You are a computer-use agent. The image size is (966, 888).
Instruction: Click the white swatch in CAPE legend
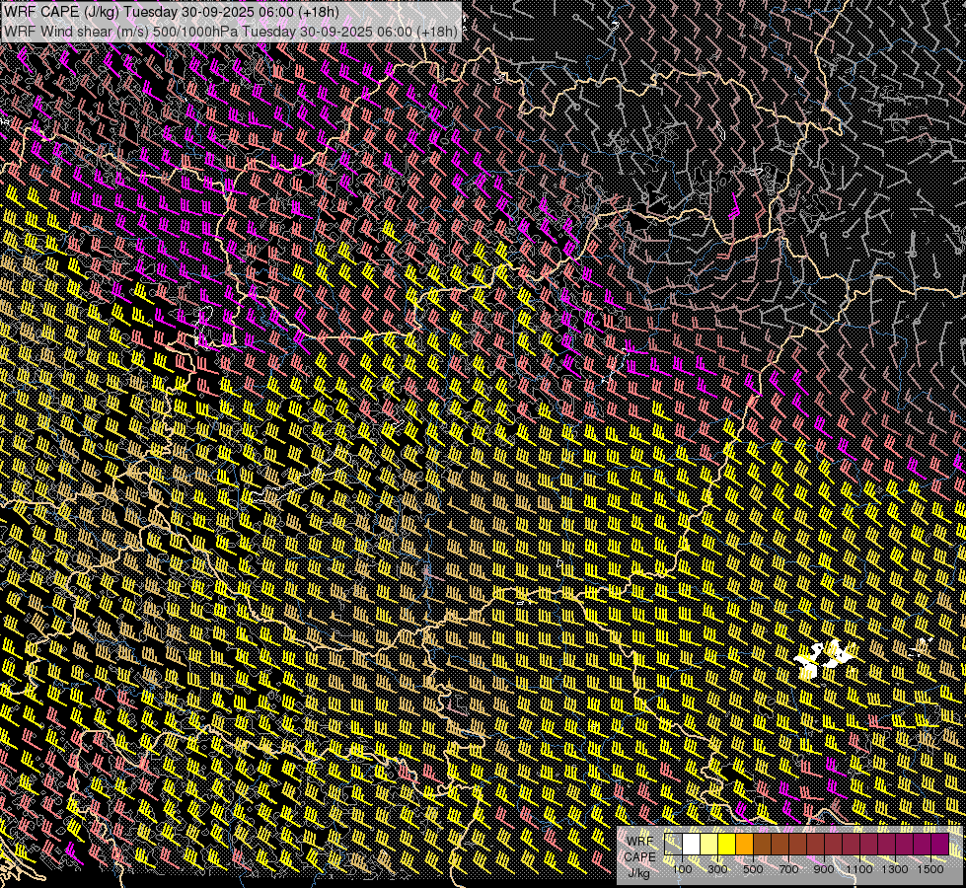pyautogui.click(x=691, y=845)
